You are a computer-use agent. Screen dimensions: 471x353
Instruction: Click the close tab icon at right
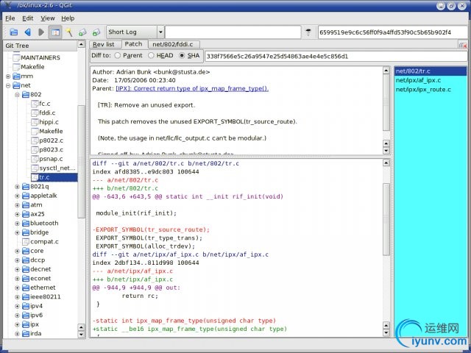[462, 45]
